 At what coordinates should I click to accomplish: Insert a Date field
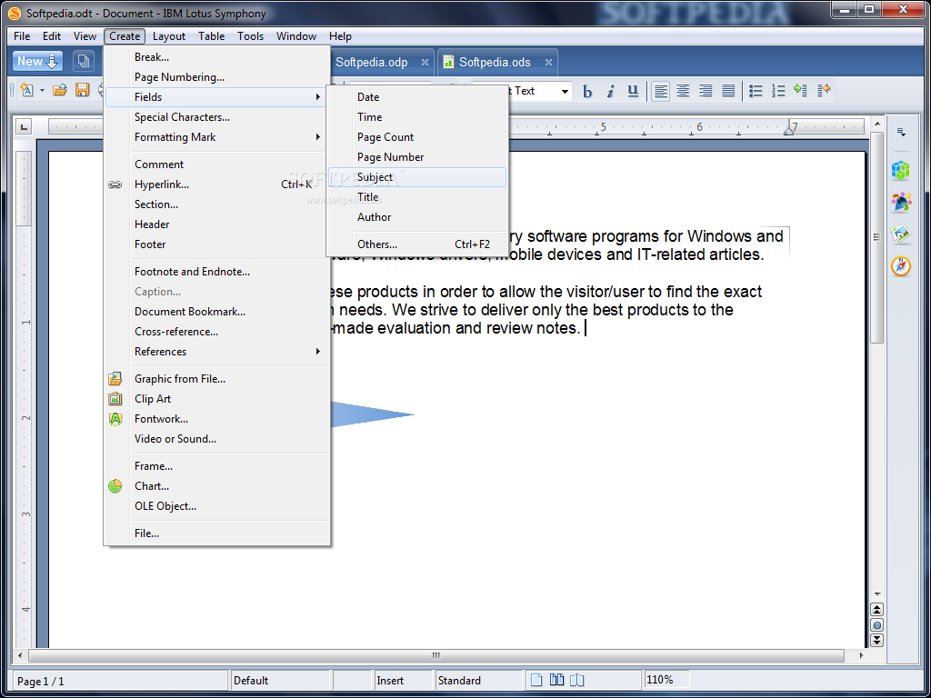417,96
